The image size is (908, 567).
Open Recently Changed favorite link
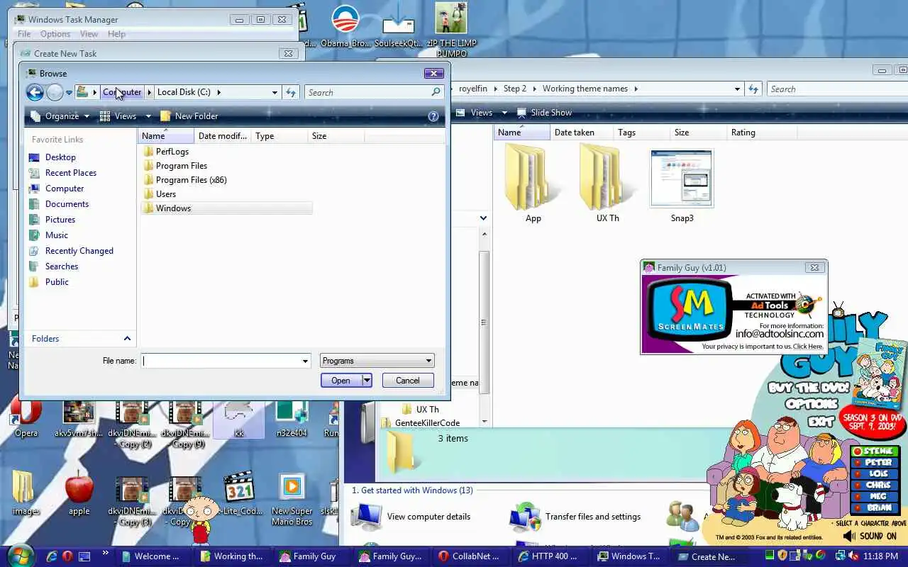pos(79,251)
